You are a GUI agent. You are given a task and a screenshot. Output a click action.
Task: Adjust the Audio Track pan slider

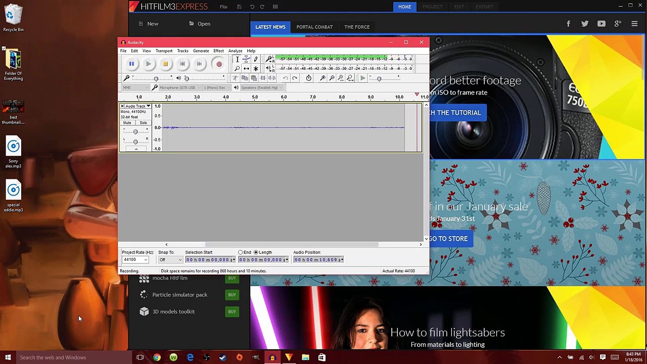(x=135, y=141)
